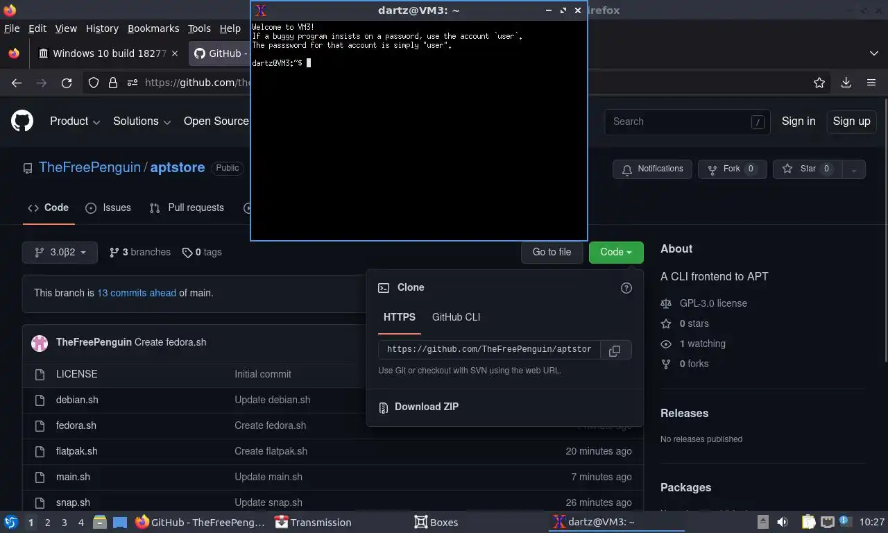Image resolution: width=888 pixels, height=533 pixels.
Task: Click the Star repository button
Action: pyautogui.click(x=808, y=169)
